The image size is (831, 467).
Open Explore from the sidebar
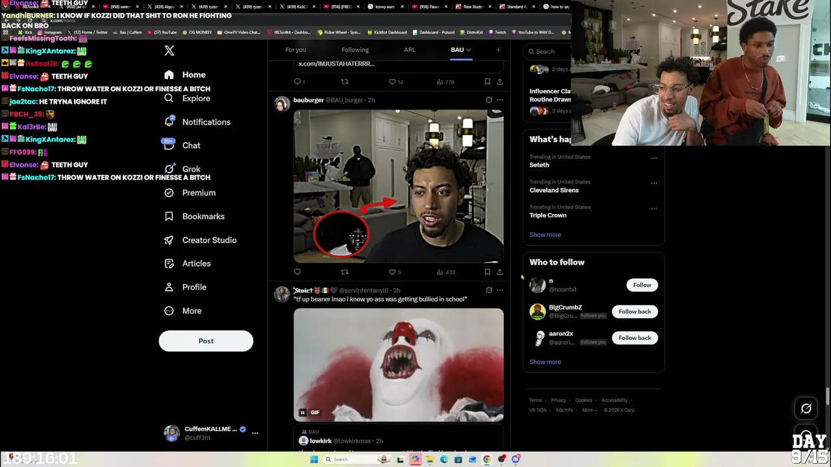[x=187, y=99]
